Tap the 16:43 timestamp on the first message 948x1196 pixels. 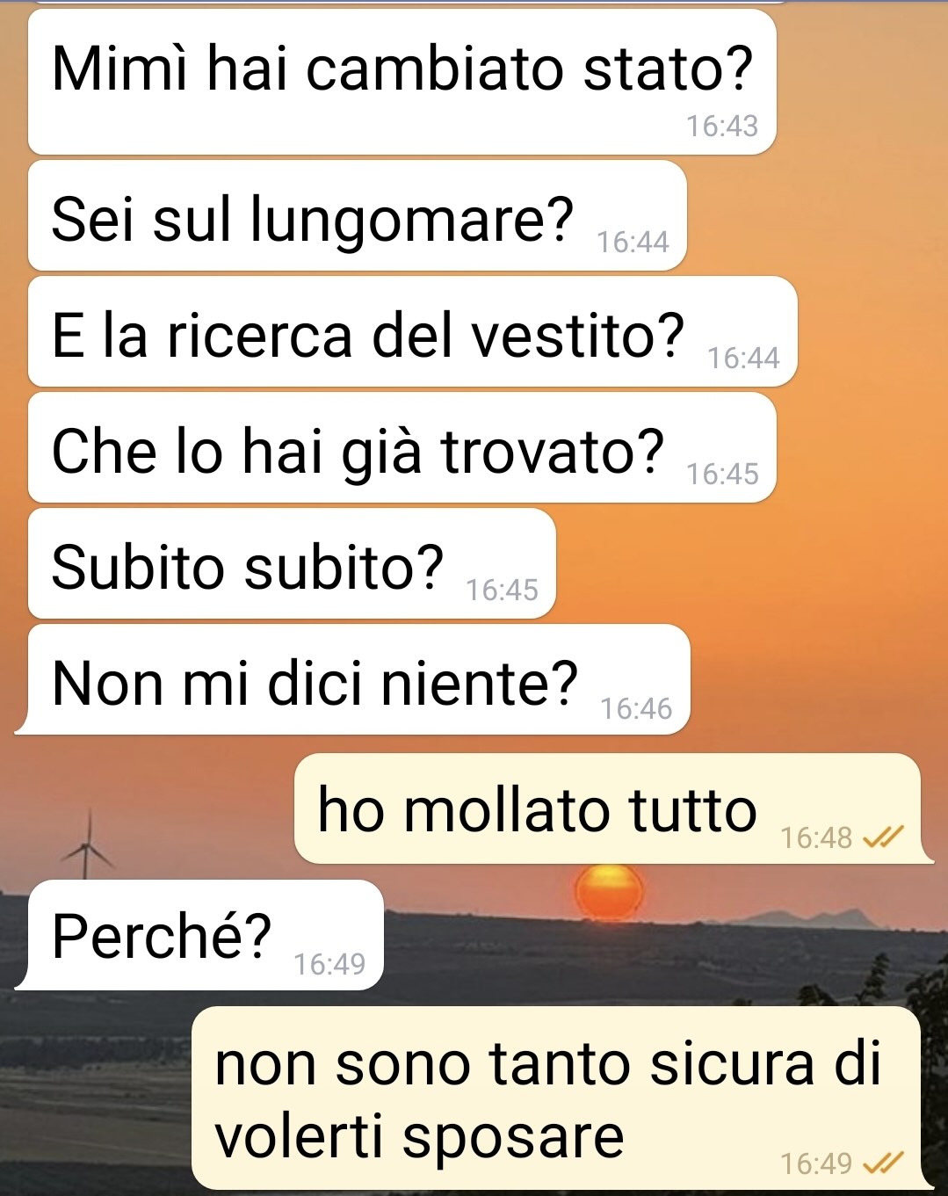pyautogui.click(x=722, y=127)
